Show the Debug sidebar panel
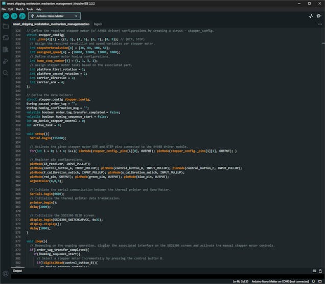 pyautogui.click(x=6, y=61)
